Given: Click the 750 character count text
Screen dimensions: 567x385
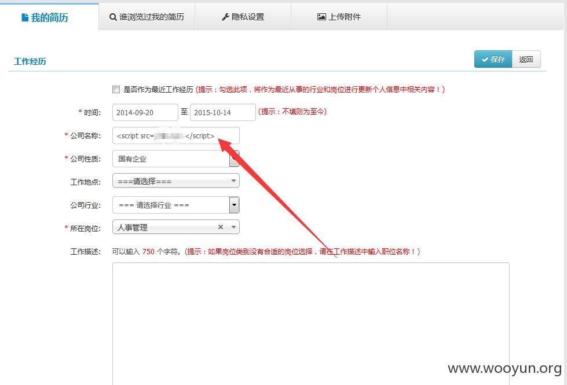Looking at the screenshot, I should 148,252.
